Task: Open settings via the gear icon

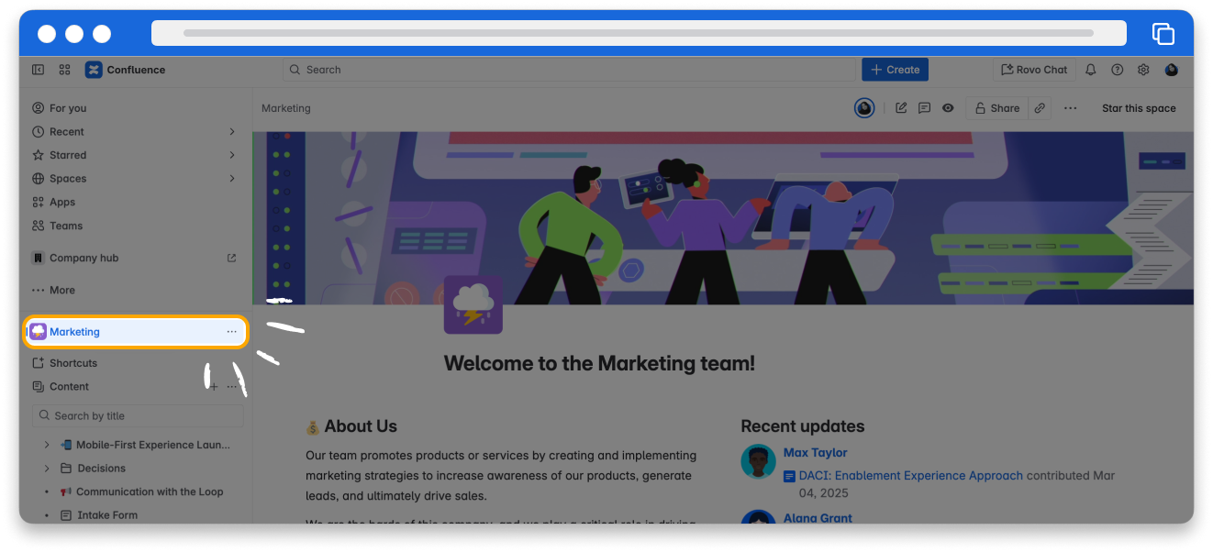Action: click(1143, 70)
